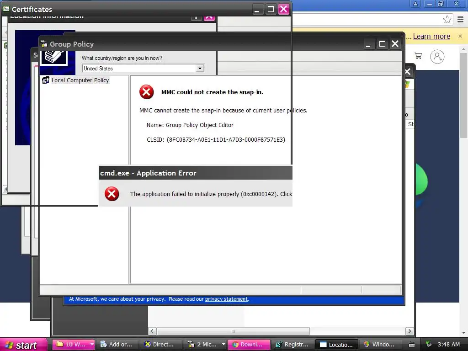Click the account sign-in icon on webpage
This screenshot has width=468, height=351.
(x=437, y=57)
